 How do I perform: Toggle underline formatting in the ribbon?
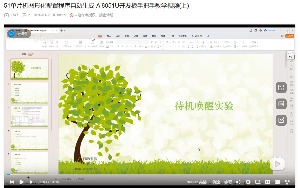click(126, 46)
